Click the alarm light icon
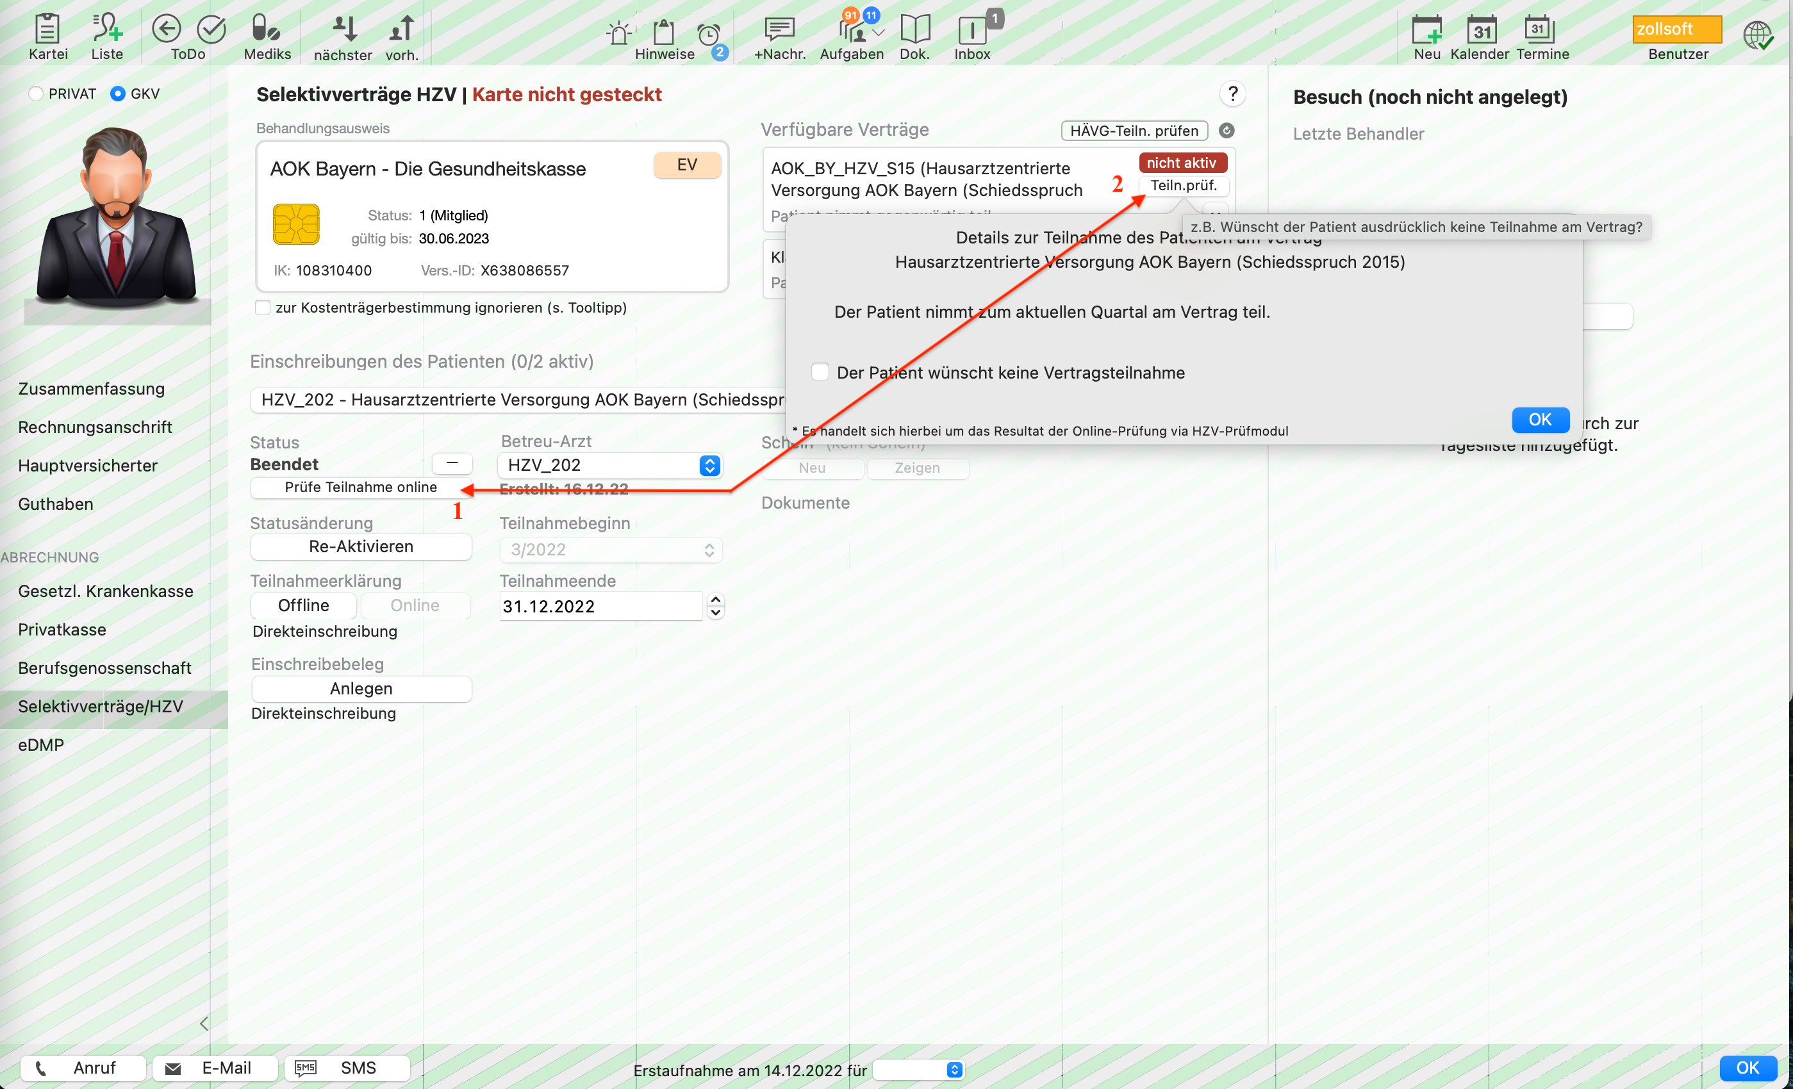The image size is (1793, 1089). point(619,33)
